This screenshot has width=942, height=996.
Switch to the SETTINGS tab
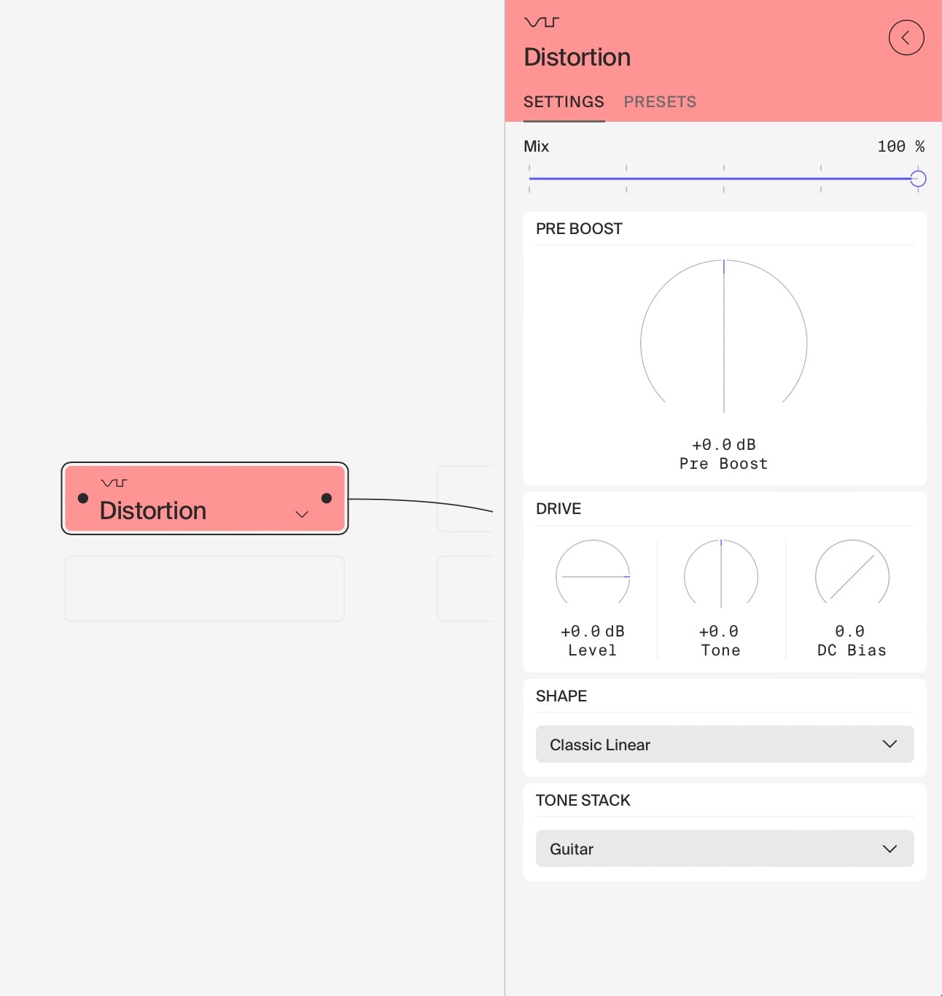pos(564,101)
